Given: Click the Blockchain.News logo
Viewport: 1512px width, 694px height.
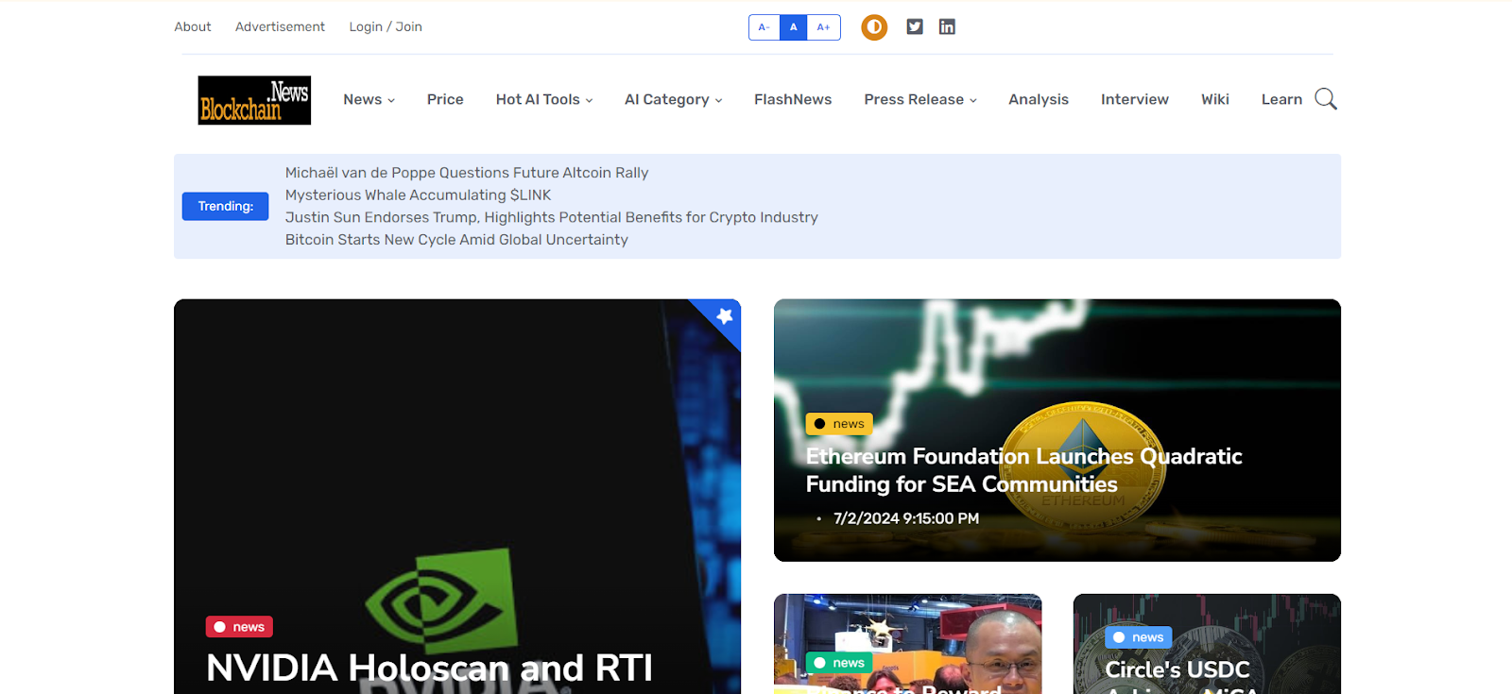Looking at the screenshot, I should point(254,100).
